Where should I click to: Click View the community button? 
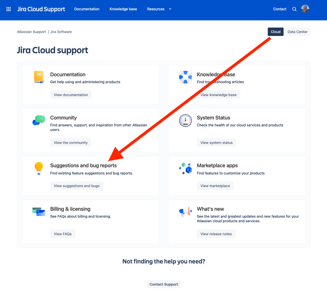(71, 143)
